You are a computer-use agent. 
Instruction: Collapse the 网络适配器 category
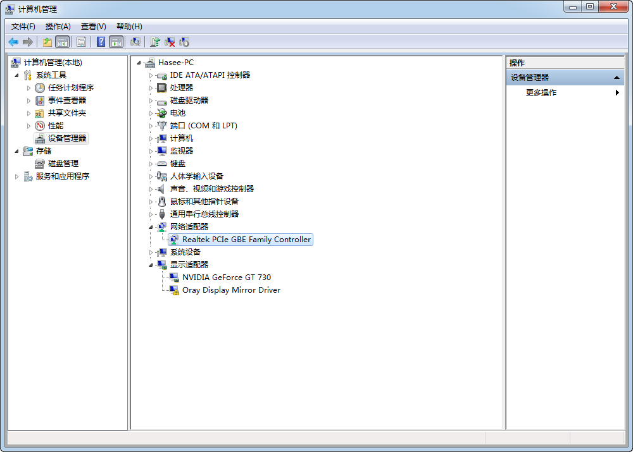tap(151, 227)
